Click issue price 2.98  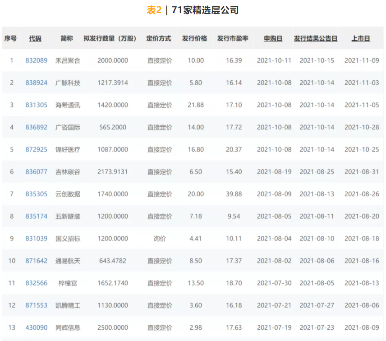(196, 328)
